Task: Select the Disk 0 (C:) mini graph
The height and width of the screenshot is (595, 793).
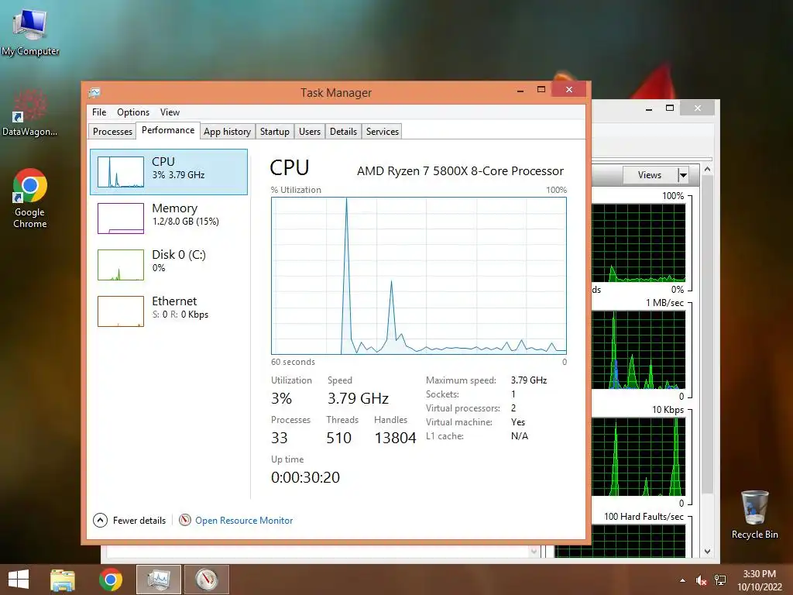Action: pos(120,265)
